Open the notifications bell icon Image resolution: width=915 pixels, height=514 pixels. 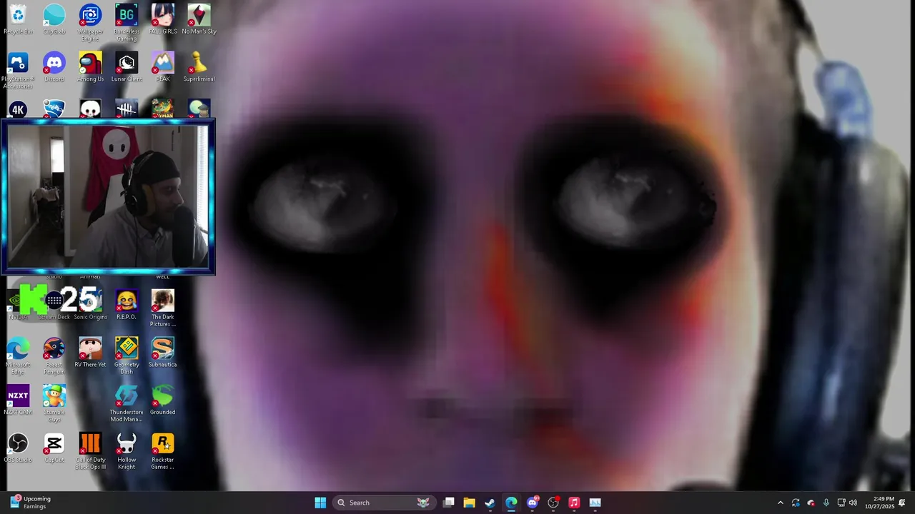[x=902, y=503]
